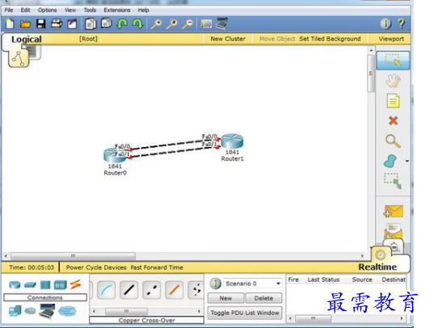The height and width of the screenshot is (328, 425).
Task: Click the Zoom In magnifier icon
Action: (157, 24)
